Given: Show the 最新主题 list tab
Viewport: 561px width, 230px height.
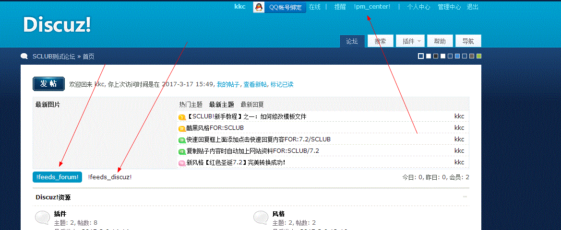Looking at the screenshot, I should pyautogui.click(x=221, y=104).
